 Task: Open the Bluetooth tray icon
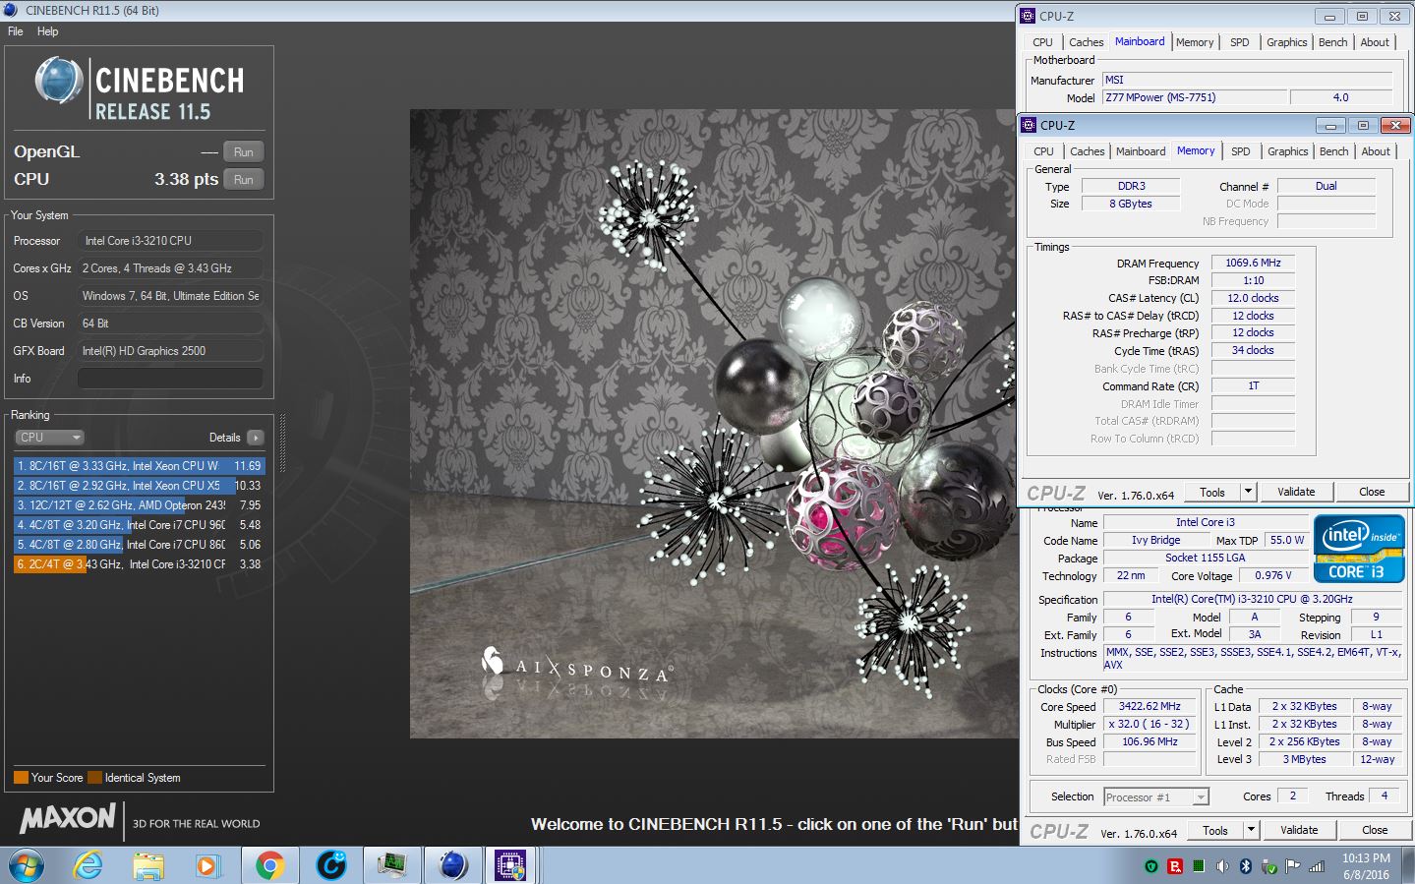coord(1245,866)
